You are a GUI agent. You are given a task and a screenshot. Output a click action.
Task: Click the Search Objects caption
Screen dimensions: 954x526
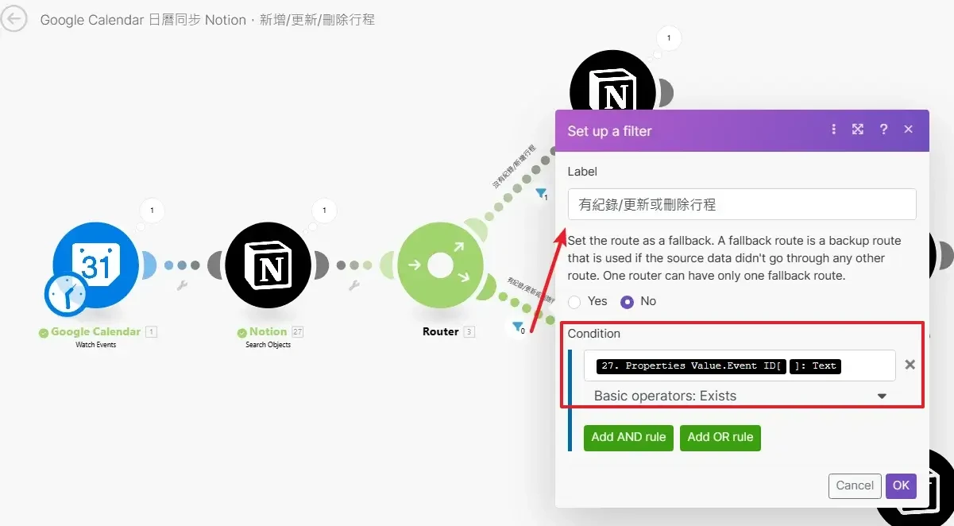(268, 346)
